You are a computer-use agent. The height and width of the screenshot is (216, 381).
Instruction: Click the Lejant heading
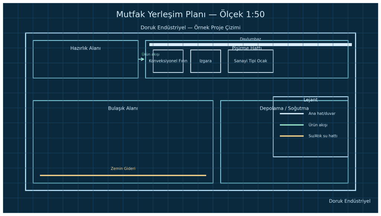pos(310,100)
